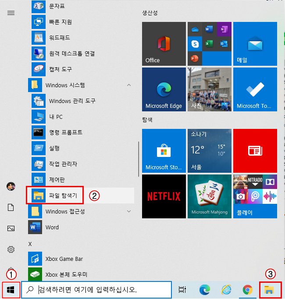The height and width of the screenshot is (299, 285).
Task: Launch Chrome from the taskbar
Action: point(247,290)
